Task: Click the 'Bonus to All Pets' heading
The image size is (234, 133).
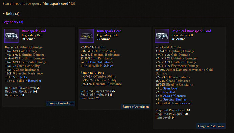Action: 92,73
